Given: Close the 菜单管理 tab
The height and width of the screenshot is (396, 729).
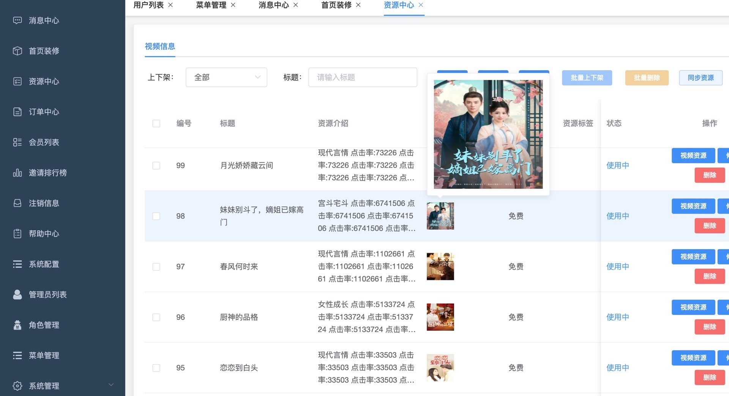Looking at the screenshot, I should 233,5.
